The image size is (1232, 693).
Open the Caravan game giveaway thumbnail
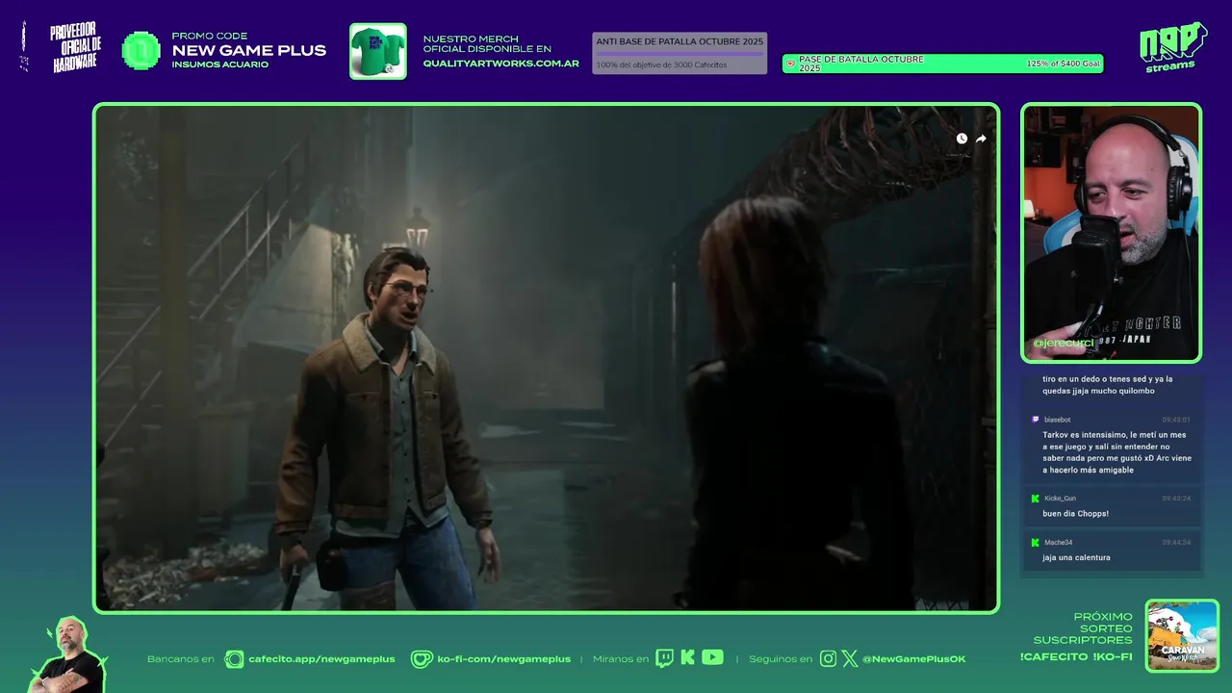[1182, 635]
